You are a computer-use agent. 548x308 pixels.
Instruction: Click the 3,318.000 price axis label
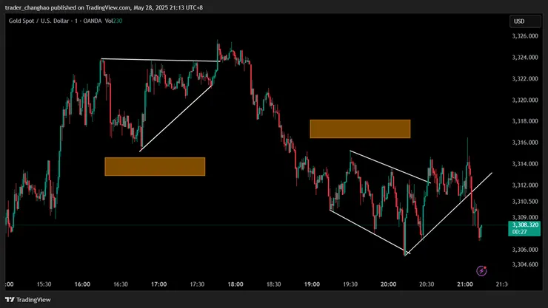click(525, 121)
